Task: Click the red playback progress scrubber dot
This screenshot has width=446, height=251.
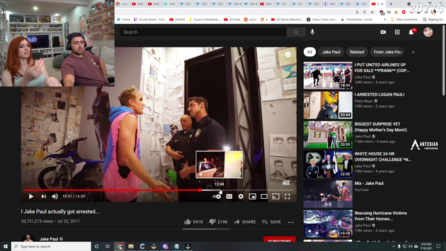Action: click(200, 190)
